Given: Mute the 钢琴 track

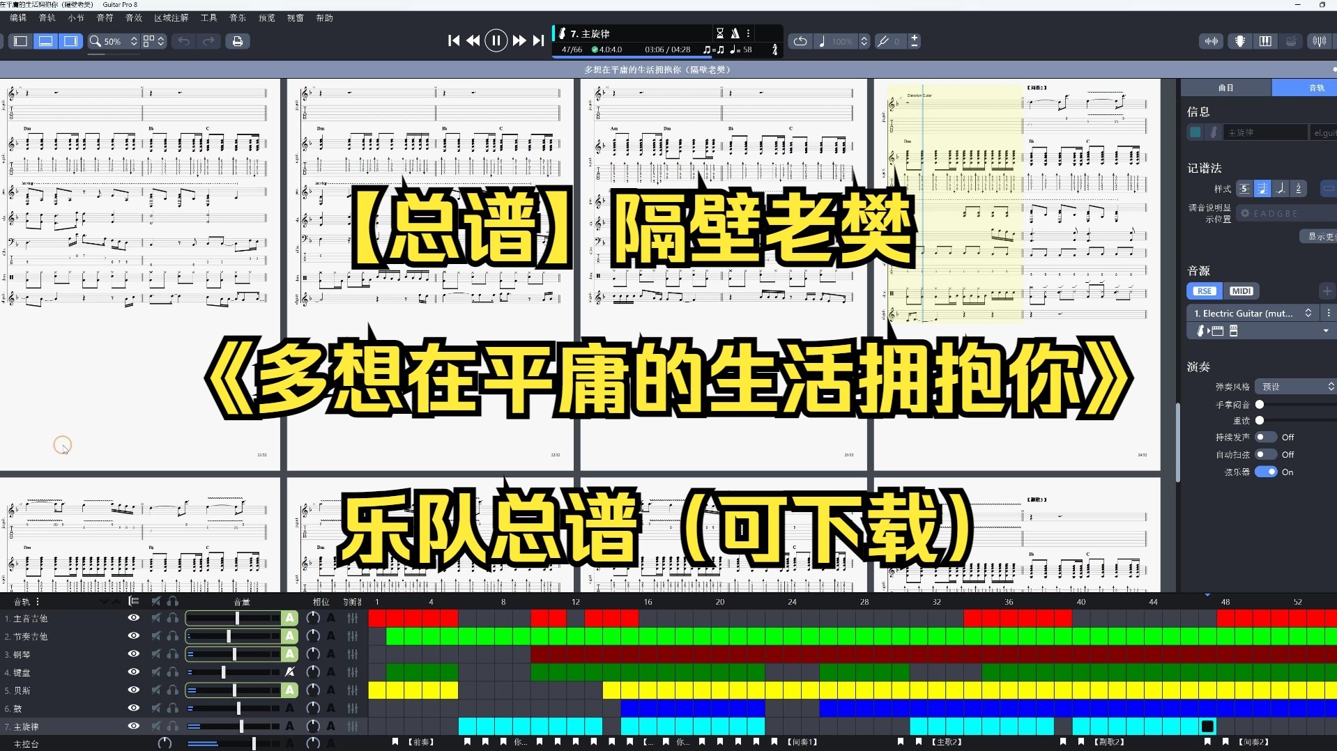Looking at the screenshot, I should pos(156,654).
